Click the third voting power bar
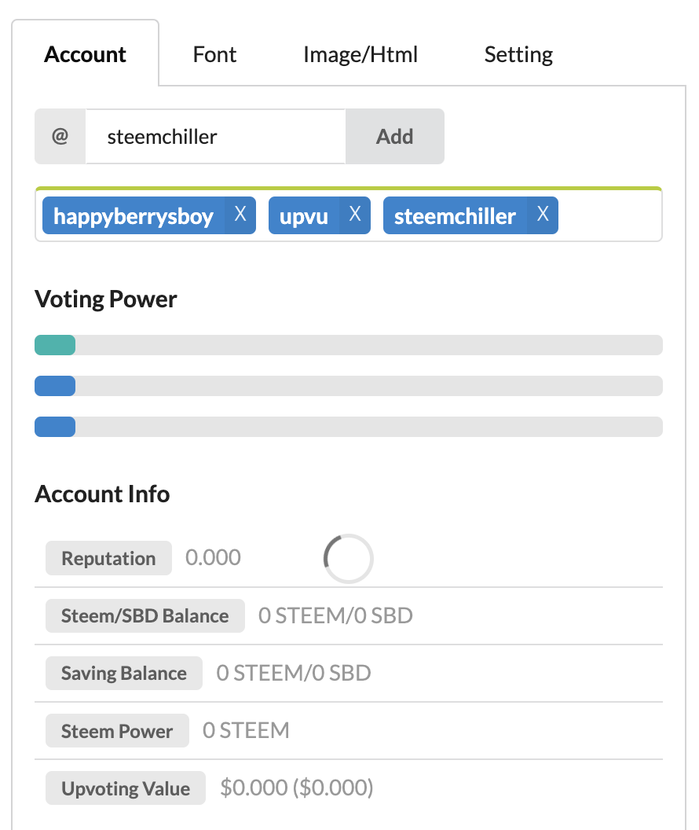Viewport: 699px width, 830px height. click(55, 427)
